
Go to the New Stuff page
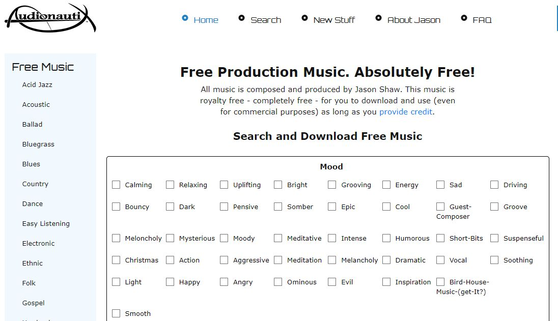coord(334,20)
